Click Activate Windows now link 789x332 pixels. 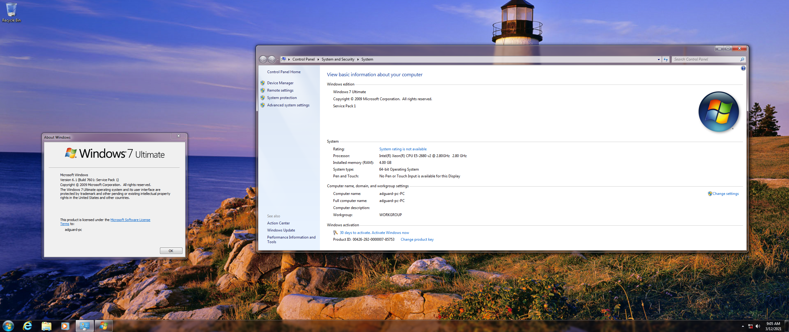pos(390,233)
